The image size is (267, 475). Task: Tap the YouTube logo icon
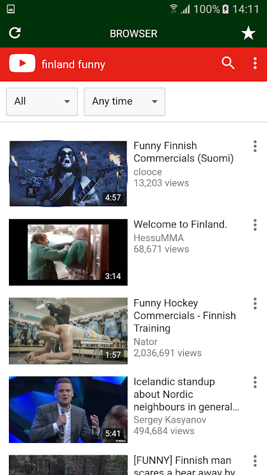click(22, 64)
